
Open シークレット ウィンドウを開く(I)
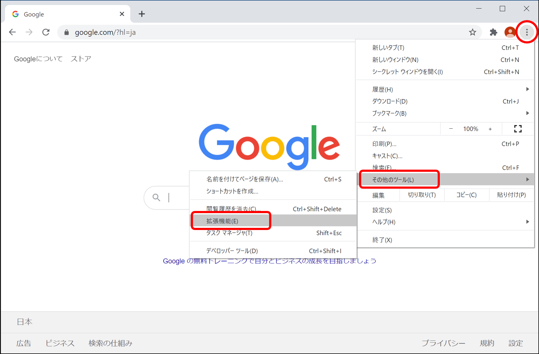tap(446, 72)
